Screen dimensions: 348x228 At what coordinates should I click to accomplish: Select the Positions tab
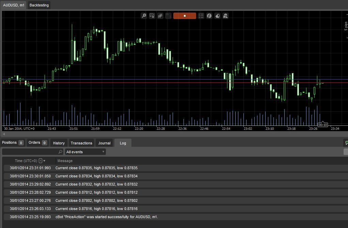point(10,143)
